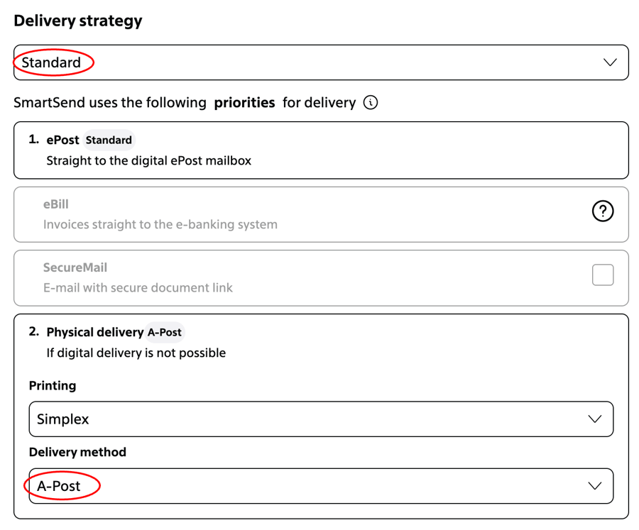
Task: Expand the Delivery strategy dropdown chevron
Action: pyautogui.click(x=610, y=62)
